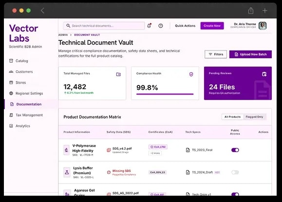Click the Documentation sidebar icon
The height and width of the screenshot is (202, 282).
click(x=12, y=104)
